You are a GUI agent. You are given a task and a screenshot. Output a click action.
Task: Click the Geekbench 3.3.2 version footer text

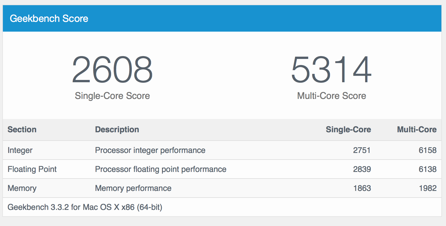click(85, 207)
